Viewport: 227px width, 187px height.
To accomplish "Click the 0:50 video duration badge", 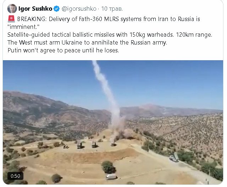I will point(15,176).
